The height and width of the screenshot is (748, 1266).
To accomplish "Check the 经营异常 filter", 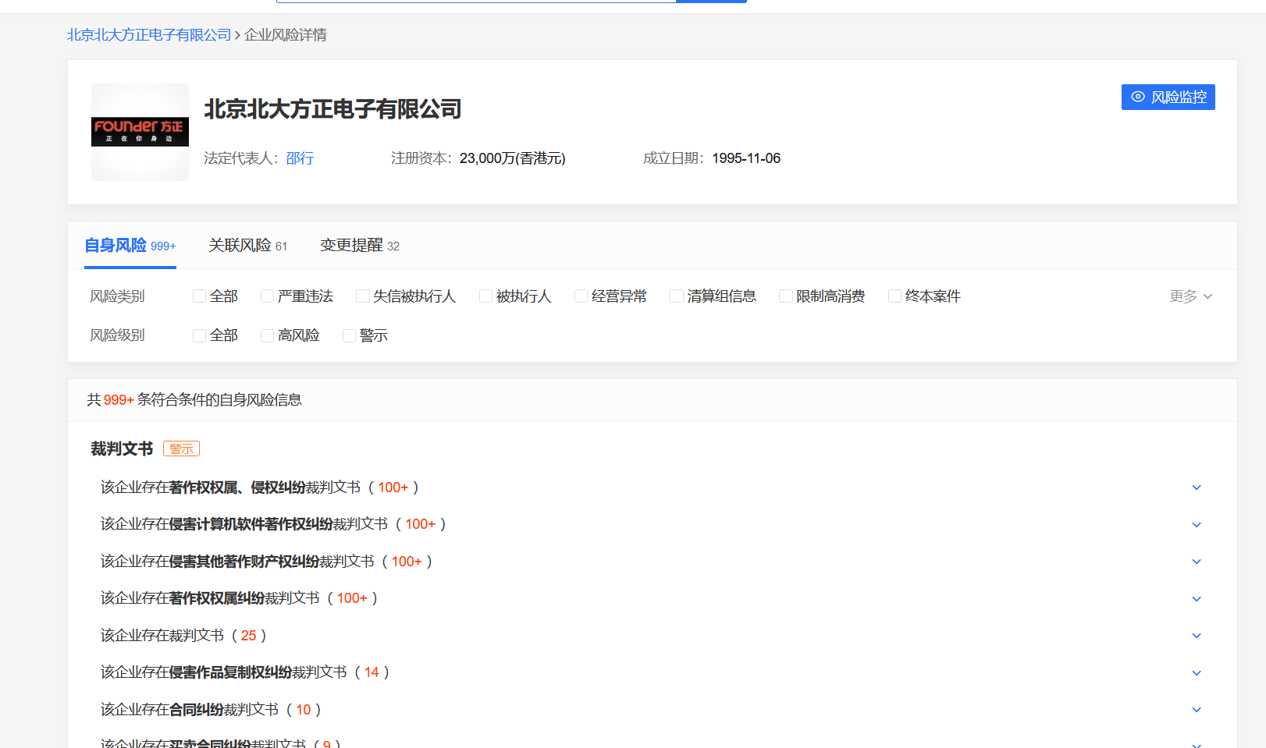I will (x=581, y=296).
